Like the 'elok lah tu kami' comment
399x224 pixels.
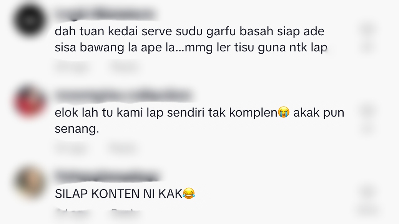coord(368,110)
